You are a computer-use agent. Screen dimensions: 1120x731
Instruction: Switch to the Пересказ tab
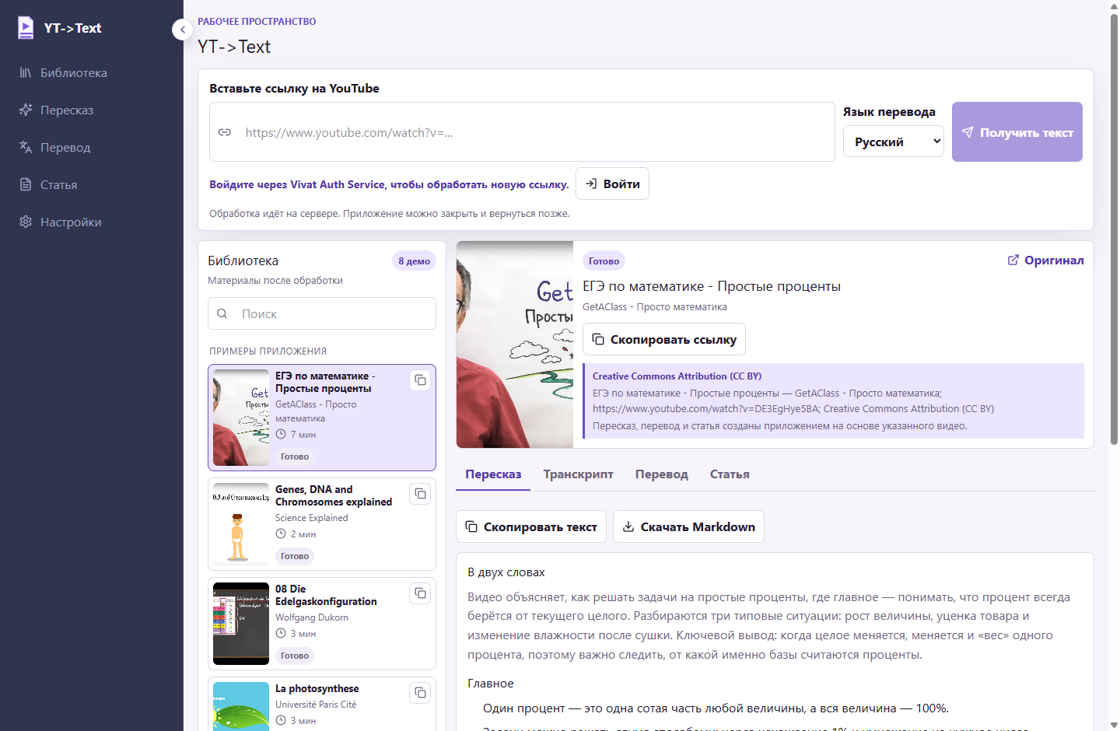493,474
